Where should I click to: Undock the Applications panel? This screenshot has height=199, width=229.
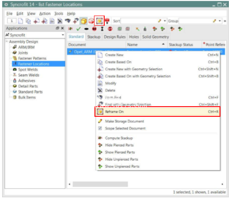click(57, 28)
